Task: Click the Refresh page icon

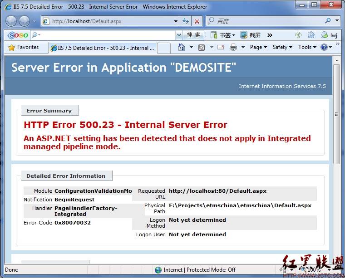Action: tap(186, 21)
